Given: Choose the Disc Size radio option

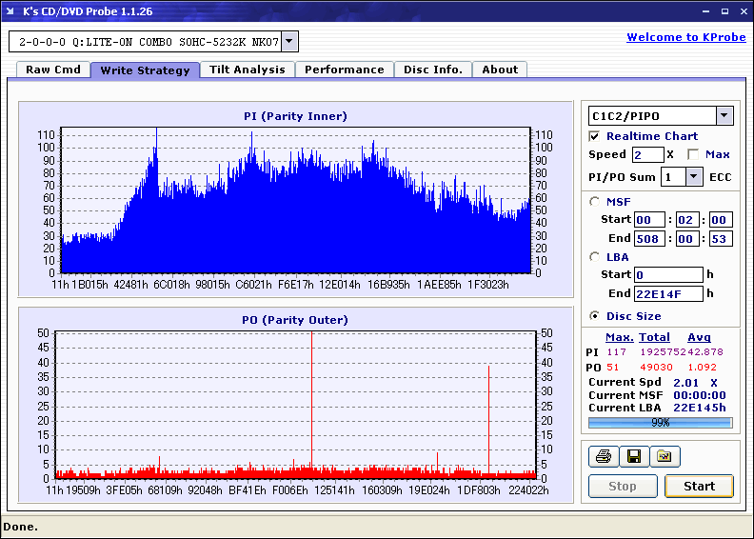Looking at the screenshot, I should tap(595, 316).
